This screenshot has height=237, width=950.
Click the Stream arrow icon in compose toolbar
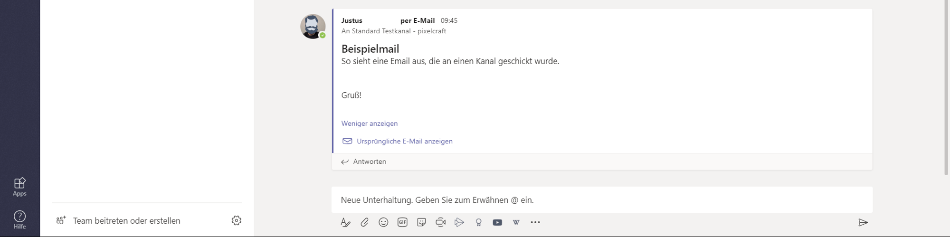coord(459,222)
